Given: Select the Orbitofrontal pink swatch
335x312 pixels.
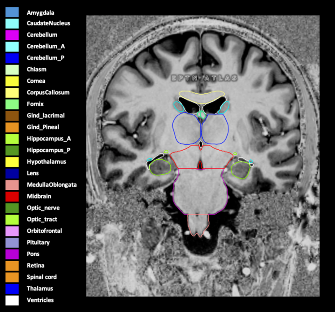Looking at the screenshot, I should tap(12, 231).
